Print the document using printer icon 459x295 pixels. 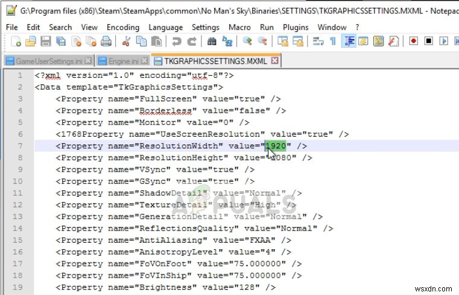click(x=106, y=41)
